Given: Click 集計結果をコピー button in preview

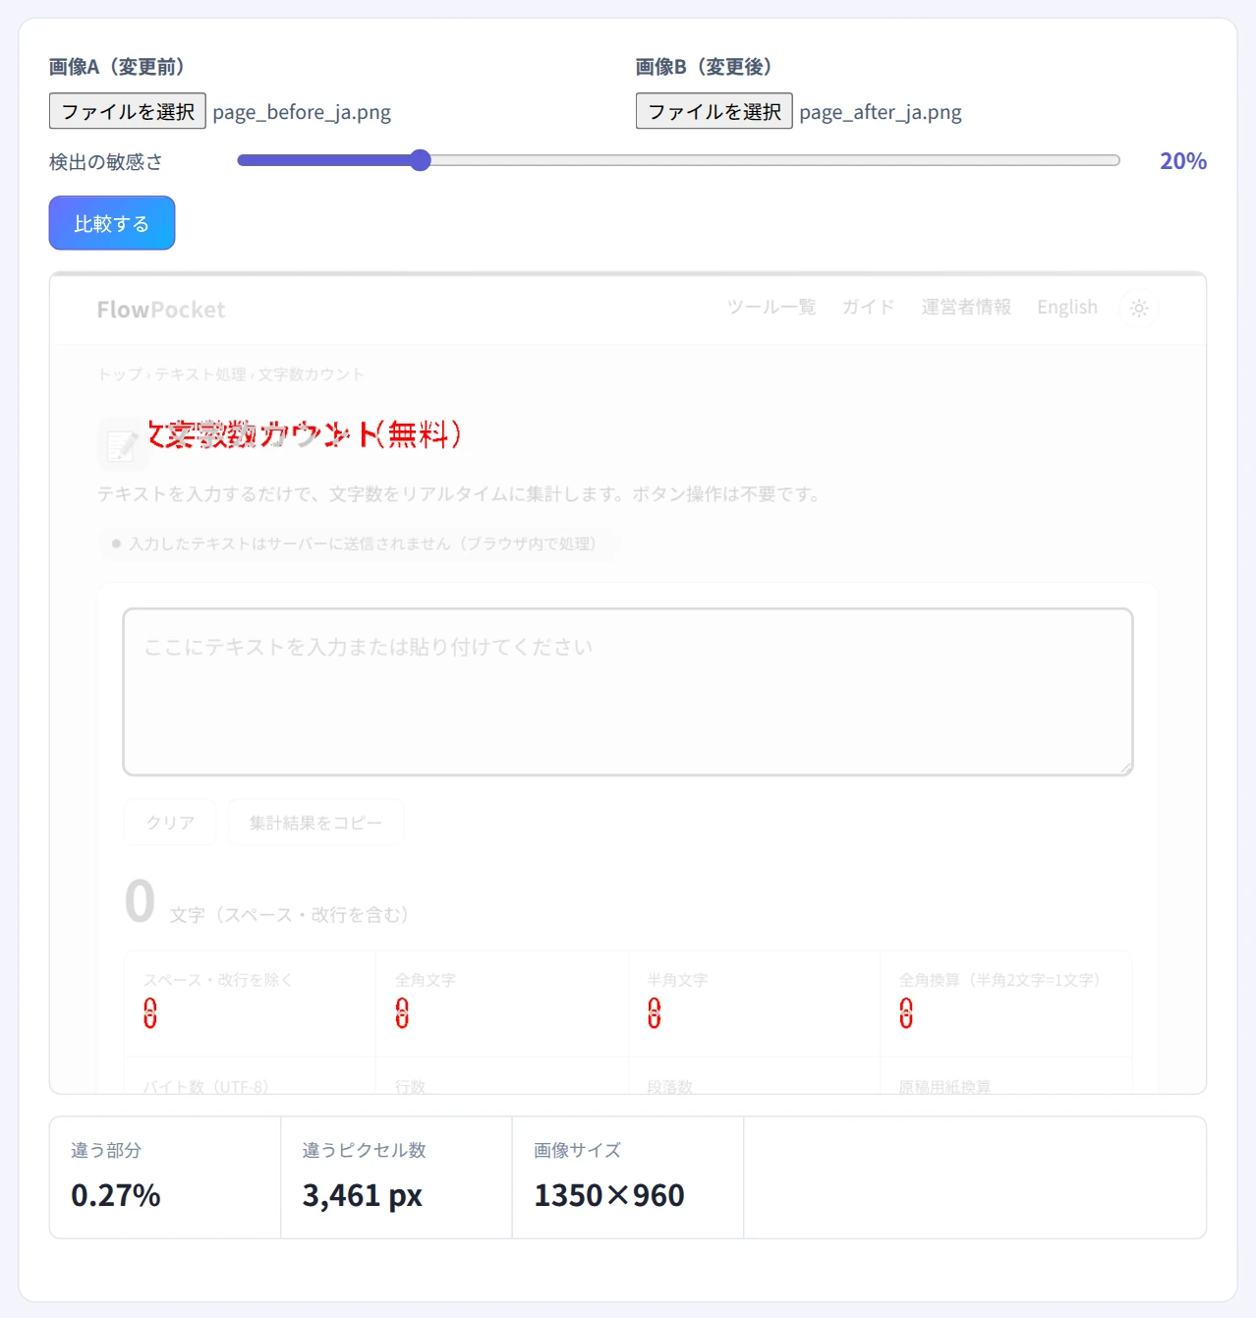Looking at the screenshot, I should pos(315,823).
